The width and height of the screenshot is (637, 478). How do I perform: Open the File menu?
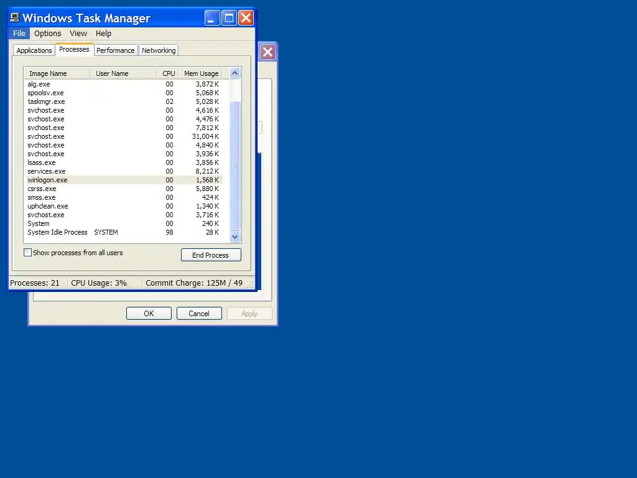coord(19,34)
